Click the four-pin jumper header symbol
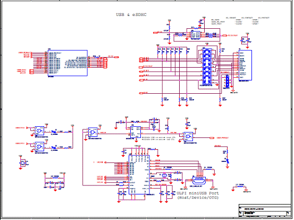Viewport: 294px width, 220px height. point(228,81)
